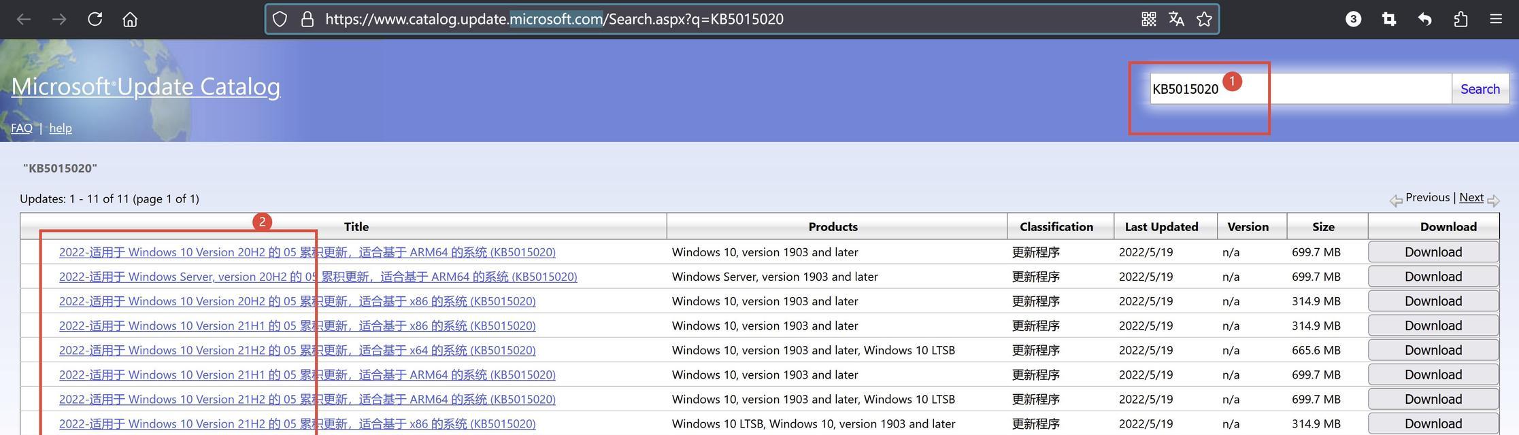1519x435 pixels.
Task: Click the crop screenshot toolbar icon
Action: 1389,19
